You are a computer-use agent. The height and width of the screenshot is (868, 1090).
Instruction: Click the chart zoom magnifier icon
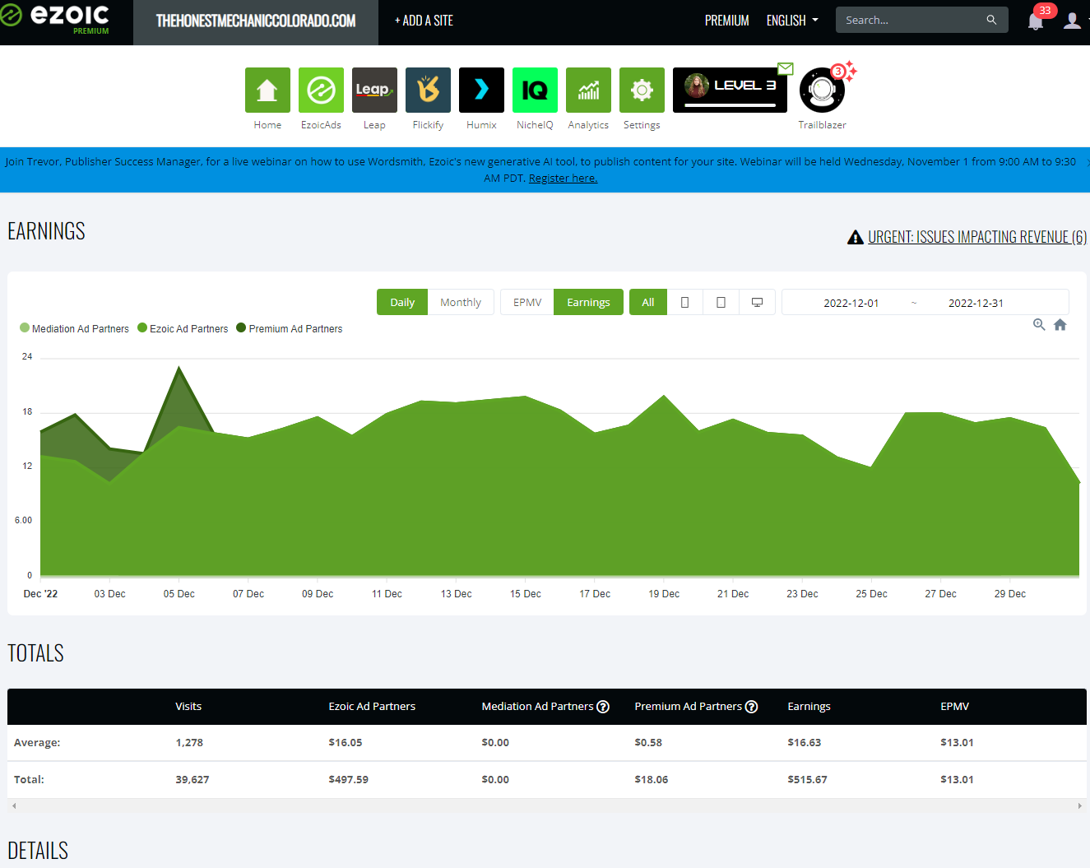(1039, 325)
